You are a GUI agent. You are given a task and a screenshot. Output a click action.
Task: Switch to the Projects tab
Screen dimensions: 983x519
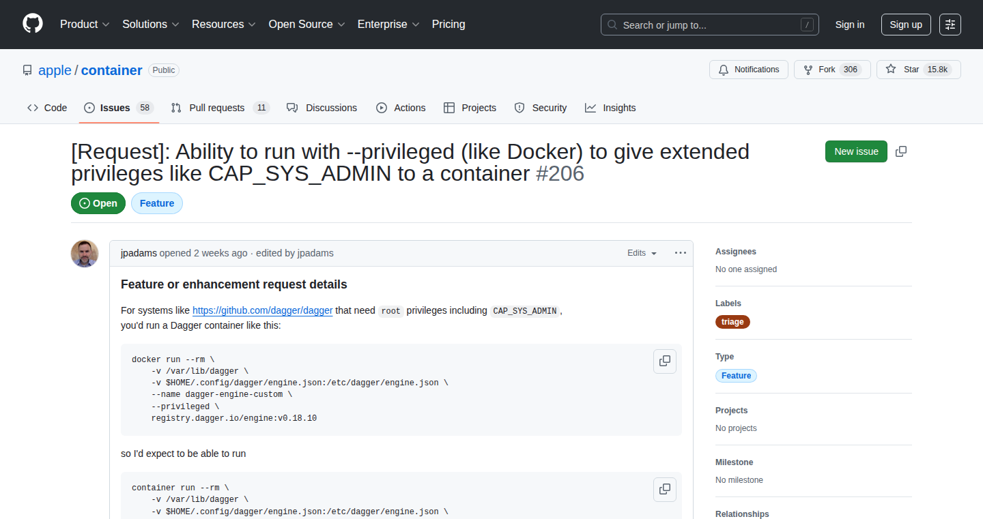[x=470, y=108]
